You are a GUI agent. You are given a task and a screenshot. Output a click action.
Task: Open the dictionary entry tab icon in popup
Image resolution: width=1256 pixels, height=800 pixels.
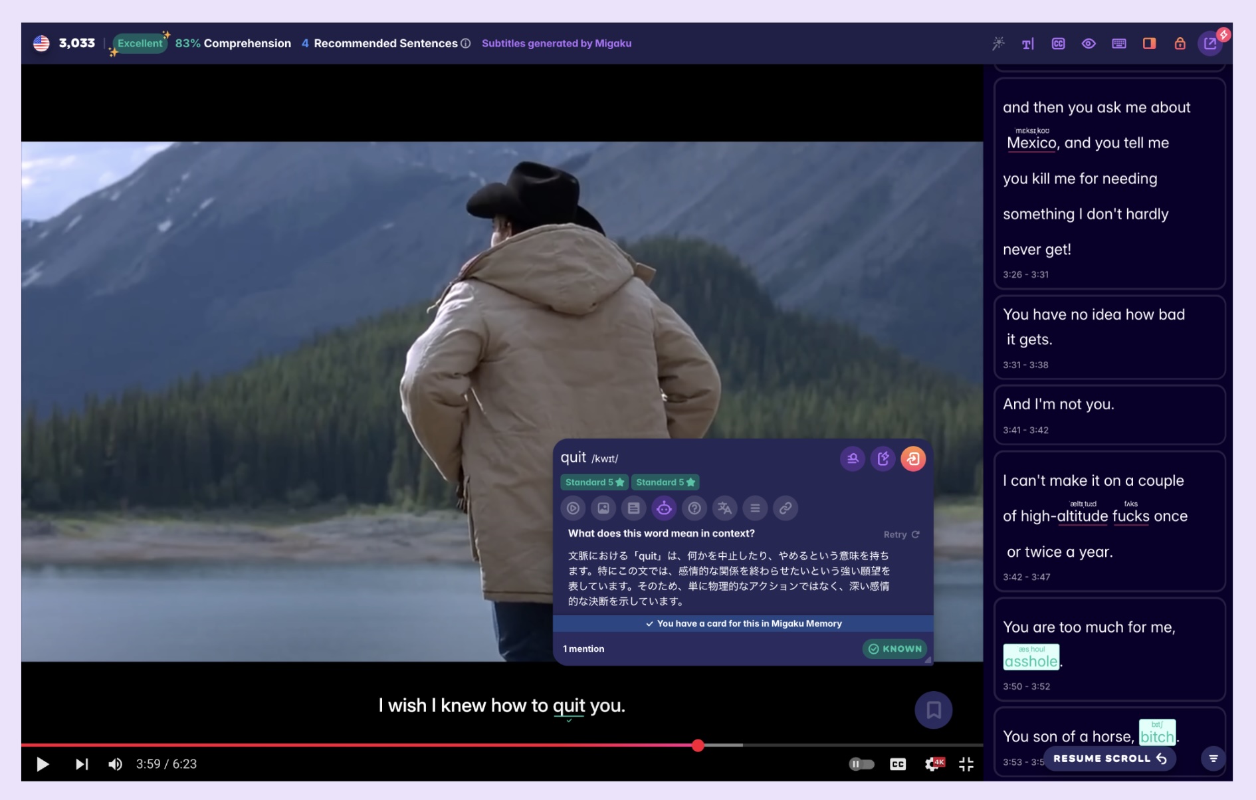tap(634, 508)
